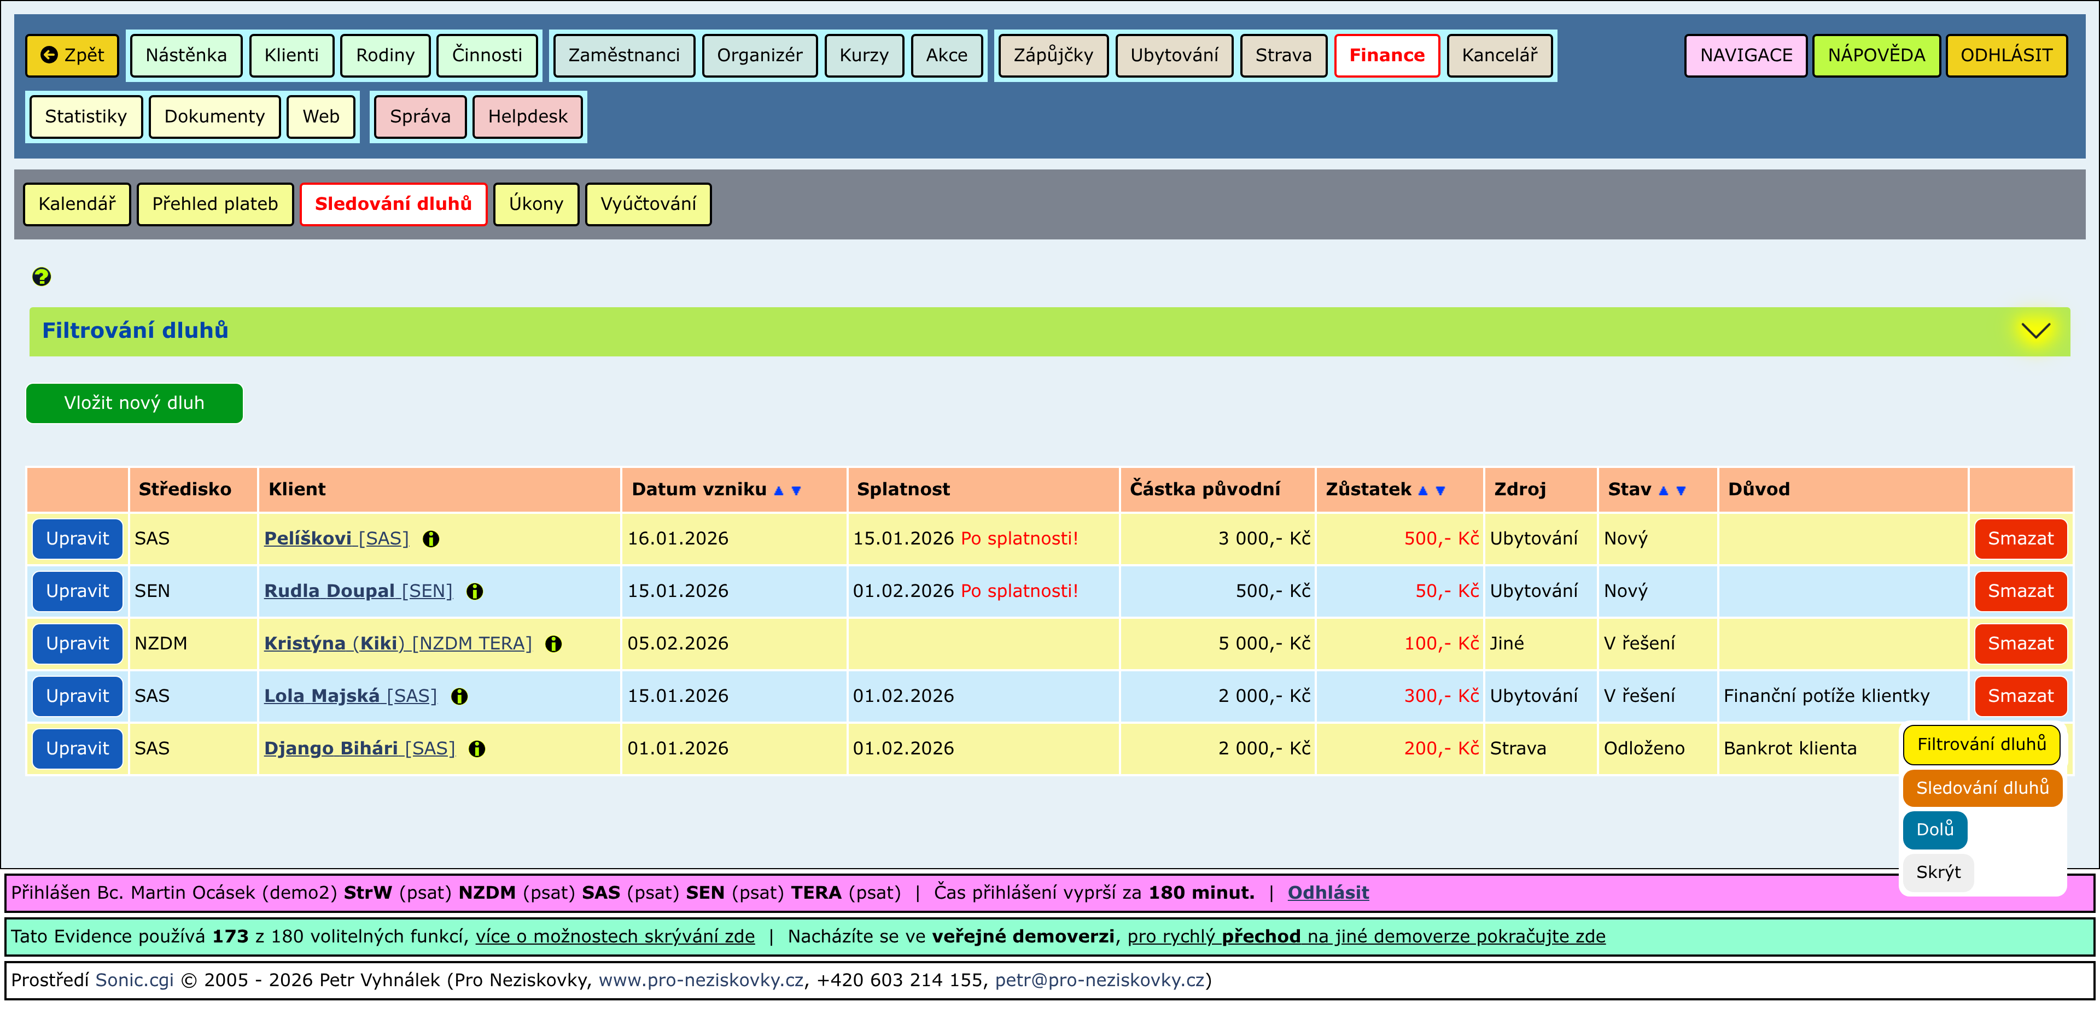The width and height of the screenshot is (2100, 1031).
Task: Go back with the Zpět button
Action: pyautogui.click(x=72, y=55)
